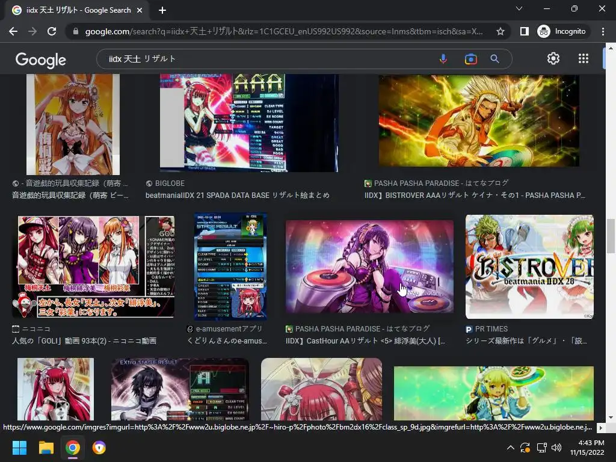Click the page's vertical scrollbar thumb
The height and width of the screenshot is (462, 616).
[x=611, y=236]
